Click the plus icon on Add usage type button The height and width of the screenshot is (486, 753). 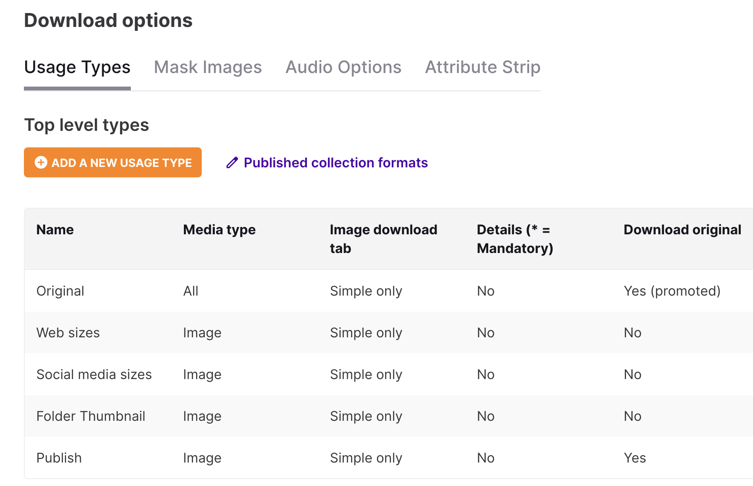(x=40, y=163)
